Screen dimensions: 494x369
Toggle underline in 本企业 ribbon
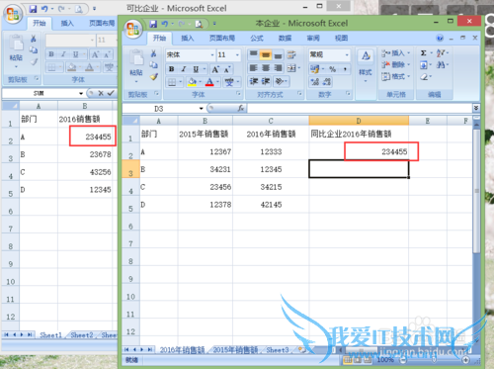point(196,69)
